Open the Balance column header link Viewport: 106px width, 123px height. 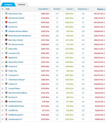[x=100, y=9]
